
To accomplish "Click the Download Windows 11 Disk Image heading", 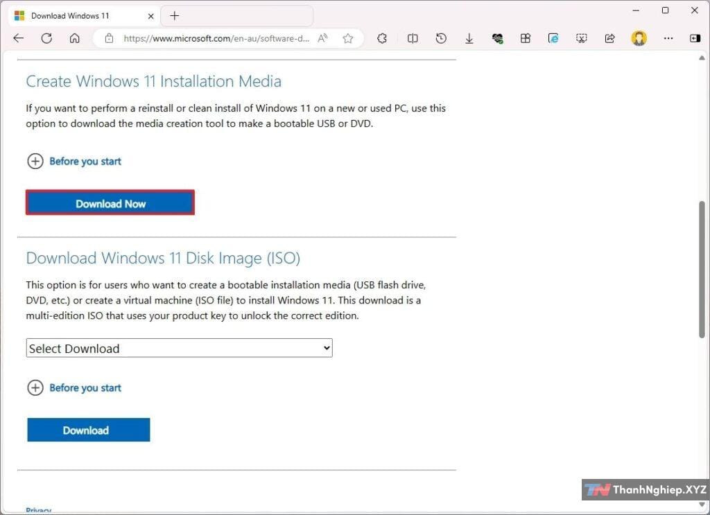I will point(163,258).
